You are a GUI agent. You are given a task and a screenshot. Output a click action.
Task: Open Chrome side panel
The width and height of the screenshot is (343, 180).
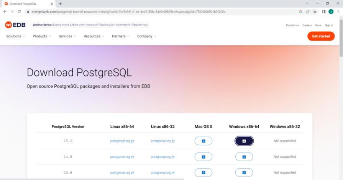click(324, 12)
